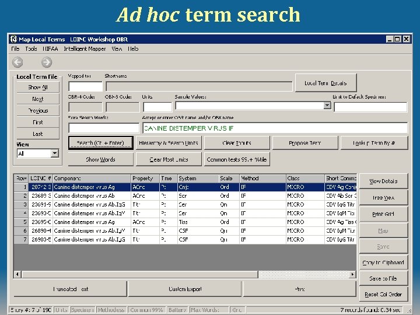Expand the Sample Values dropdown
The width and height of the screenshot is (420, 315).
tap(327, 106)
